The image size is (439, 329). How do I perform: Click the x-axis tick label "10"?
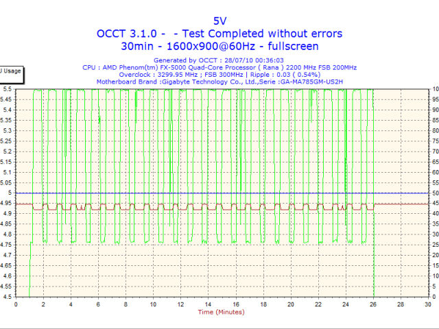coord(153,304)
